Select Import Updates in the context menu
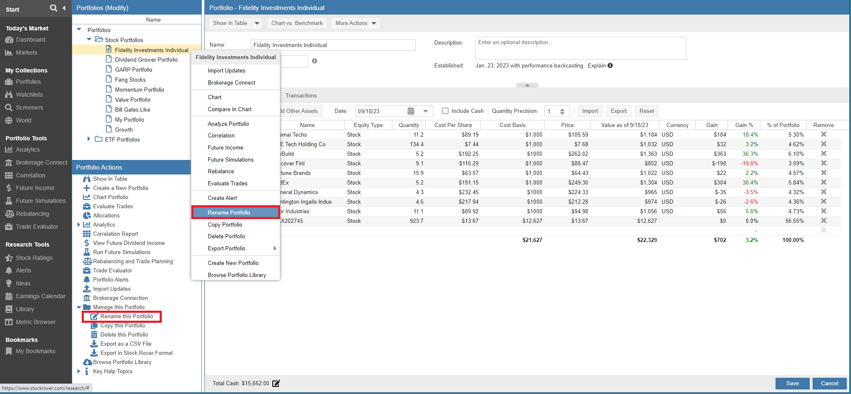Image resolution: width=851 pixels, height=394 pixels. tap(236, 70)
